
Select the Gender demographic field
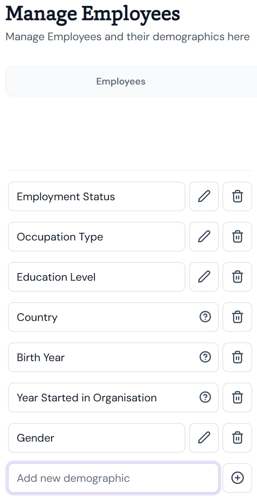96,438
